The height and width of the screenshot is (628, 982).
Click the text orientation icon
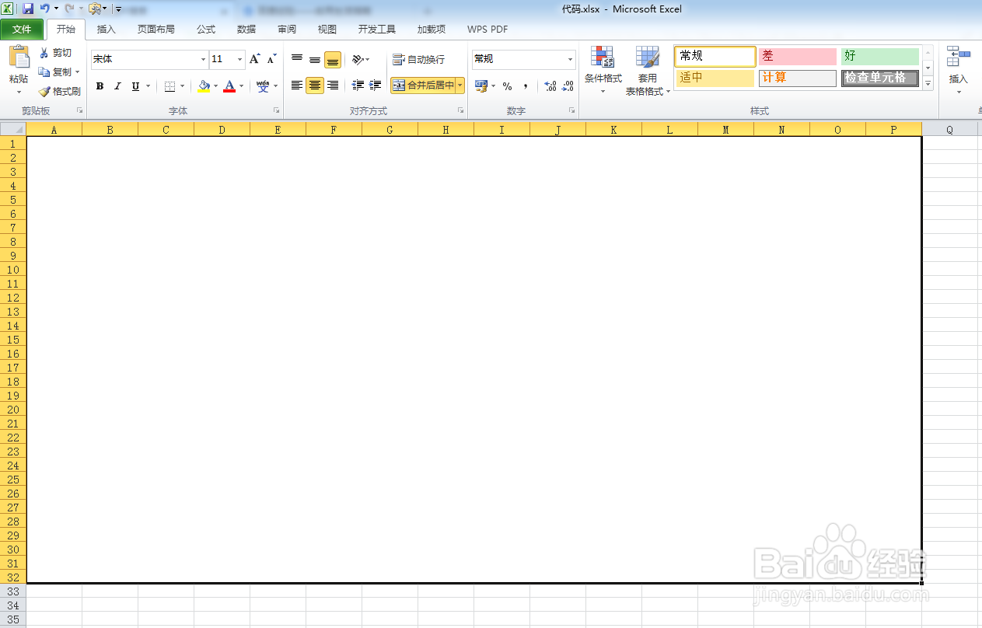click(x=358, y=59)
